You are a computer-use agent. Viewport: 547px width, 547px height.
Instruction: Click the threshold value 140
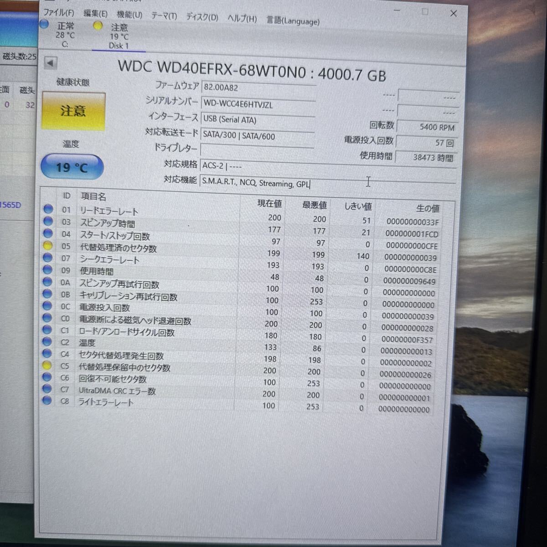tap(363, 256)
